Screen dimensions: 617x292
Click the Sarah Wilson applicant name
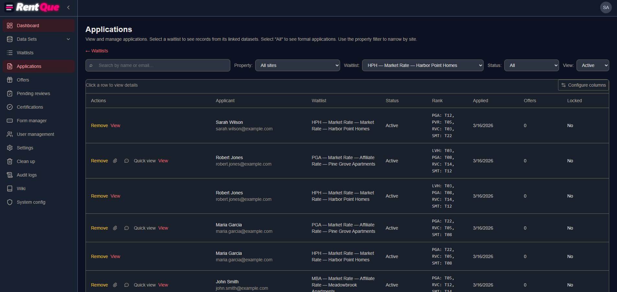229,122
